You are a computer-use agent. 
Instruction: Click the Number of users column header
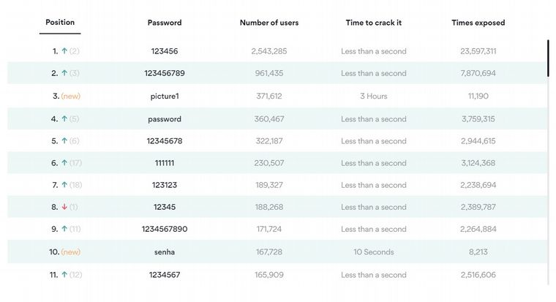(x=269, y=23)
